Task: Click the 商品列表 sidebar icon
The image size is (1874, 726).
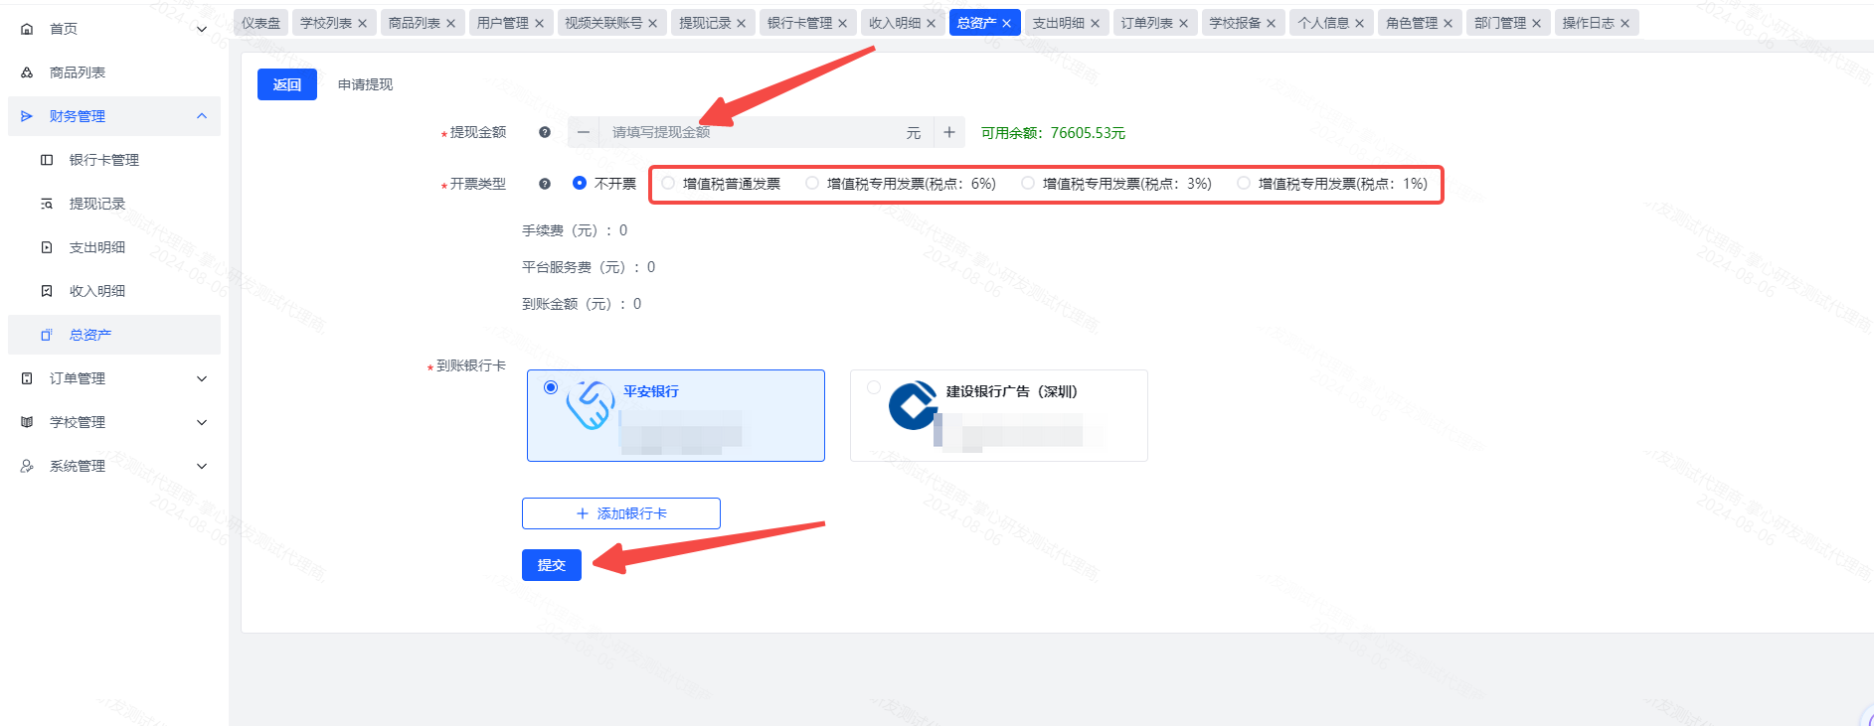Action: point(27,73)
